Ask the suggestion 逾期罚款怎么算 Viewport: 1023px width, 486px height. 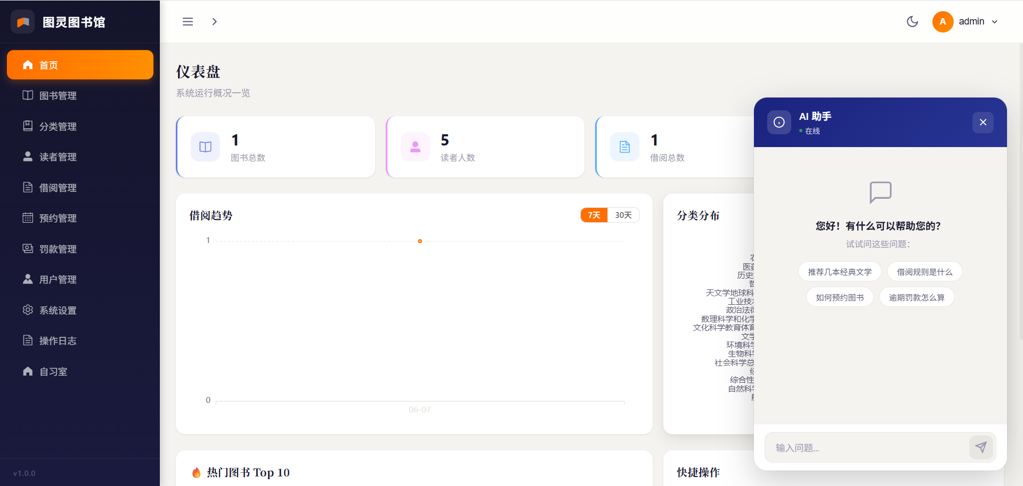916,297
